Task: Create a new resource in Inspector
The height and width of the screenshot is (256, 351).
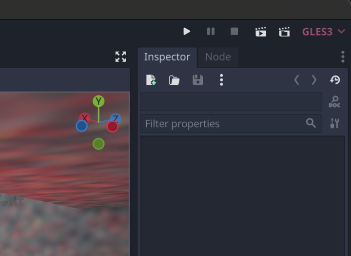Action: coord(151,80)
